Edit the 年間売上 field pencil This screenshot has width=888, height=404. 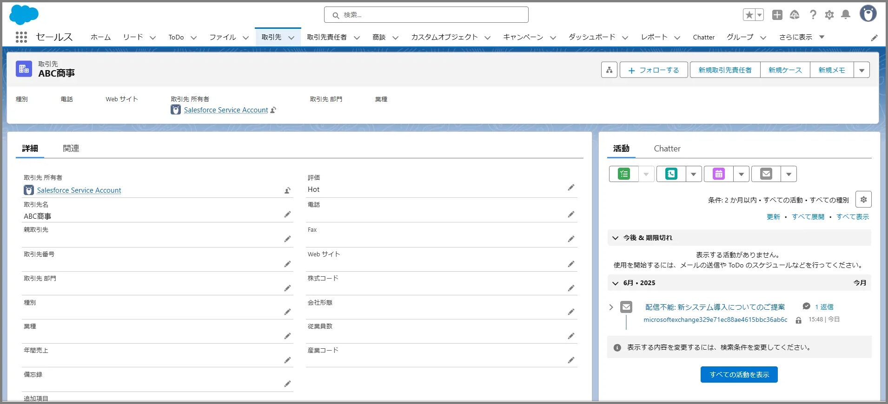(x=288, y=360)
